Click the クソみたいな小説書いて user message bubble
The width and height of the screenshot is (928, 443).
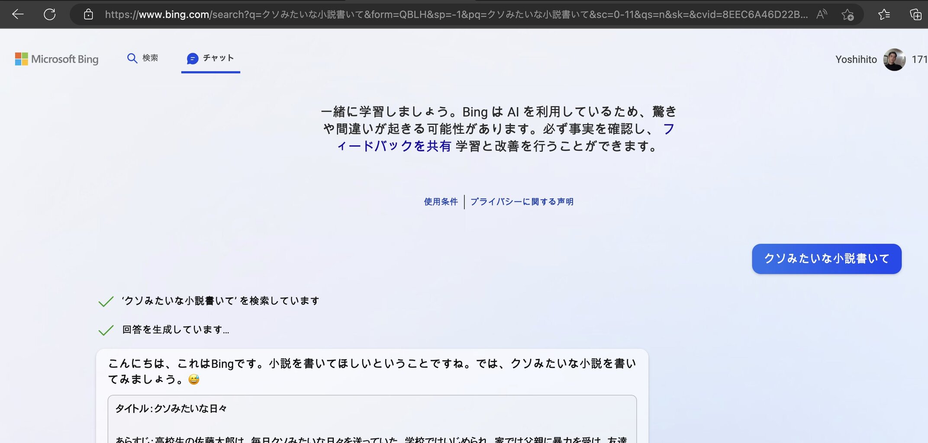[x=827, y=259]
